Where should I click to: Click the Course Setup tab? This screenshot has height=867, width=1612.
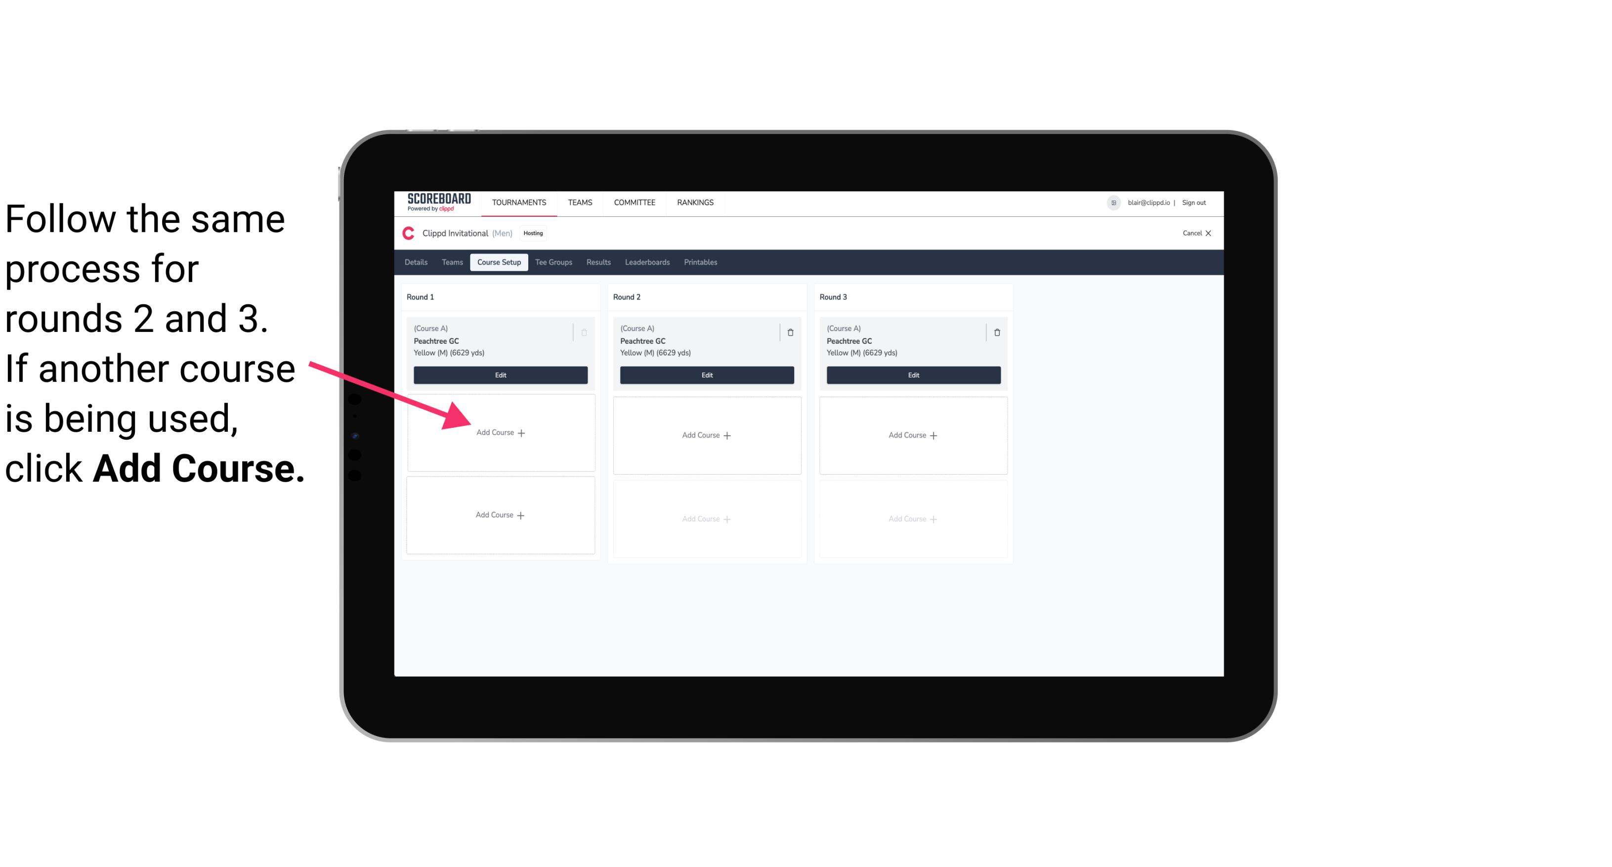point(499,262)
